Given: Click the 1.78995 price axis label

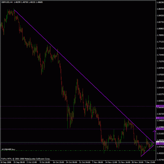Looking at the screenshot, I should pos(160,35).
